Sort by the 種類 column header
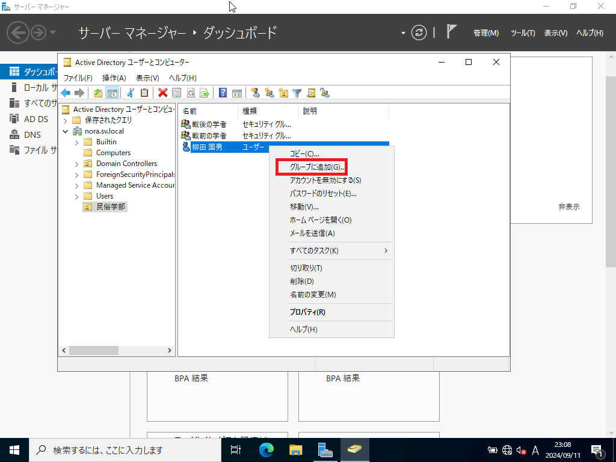This screenshot has height=462, width=616. click(x=269, y=111)
